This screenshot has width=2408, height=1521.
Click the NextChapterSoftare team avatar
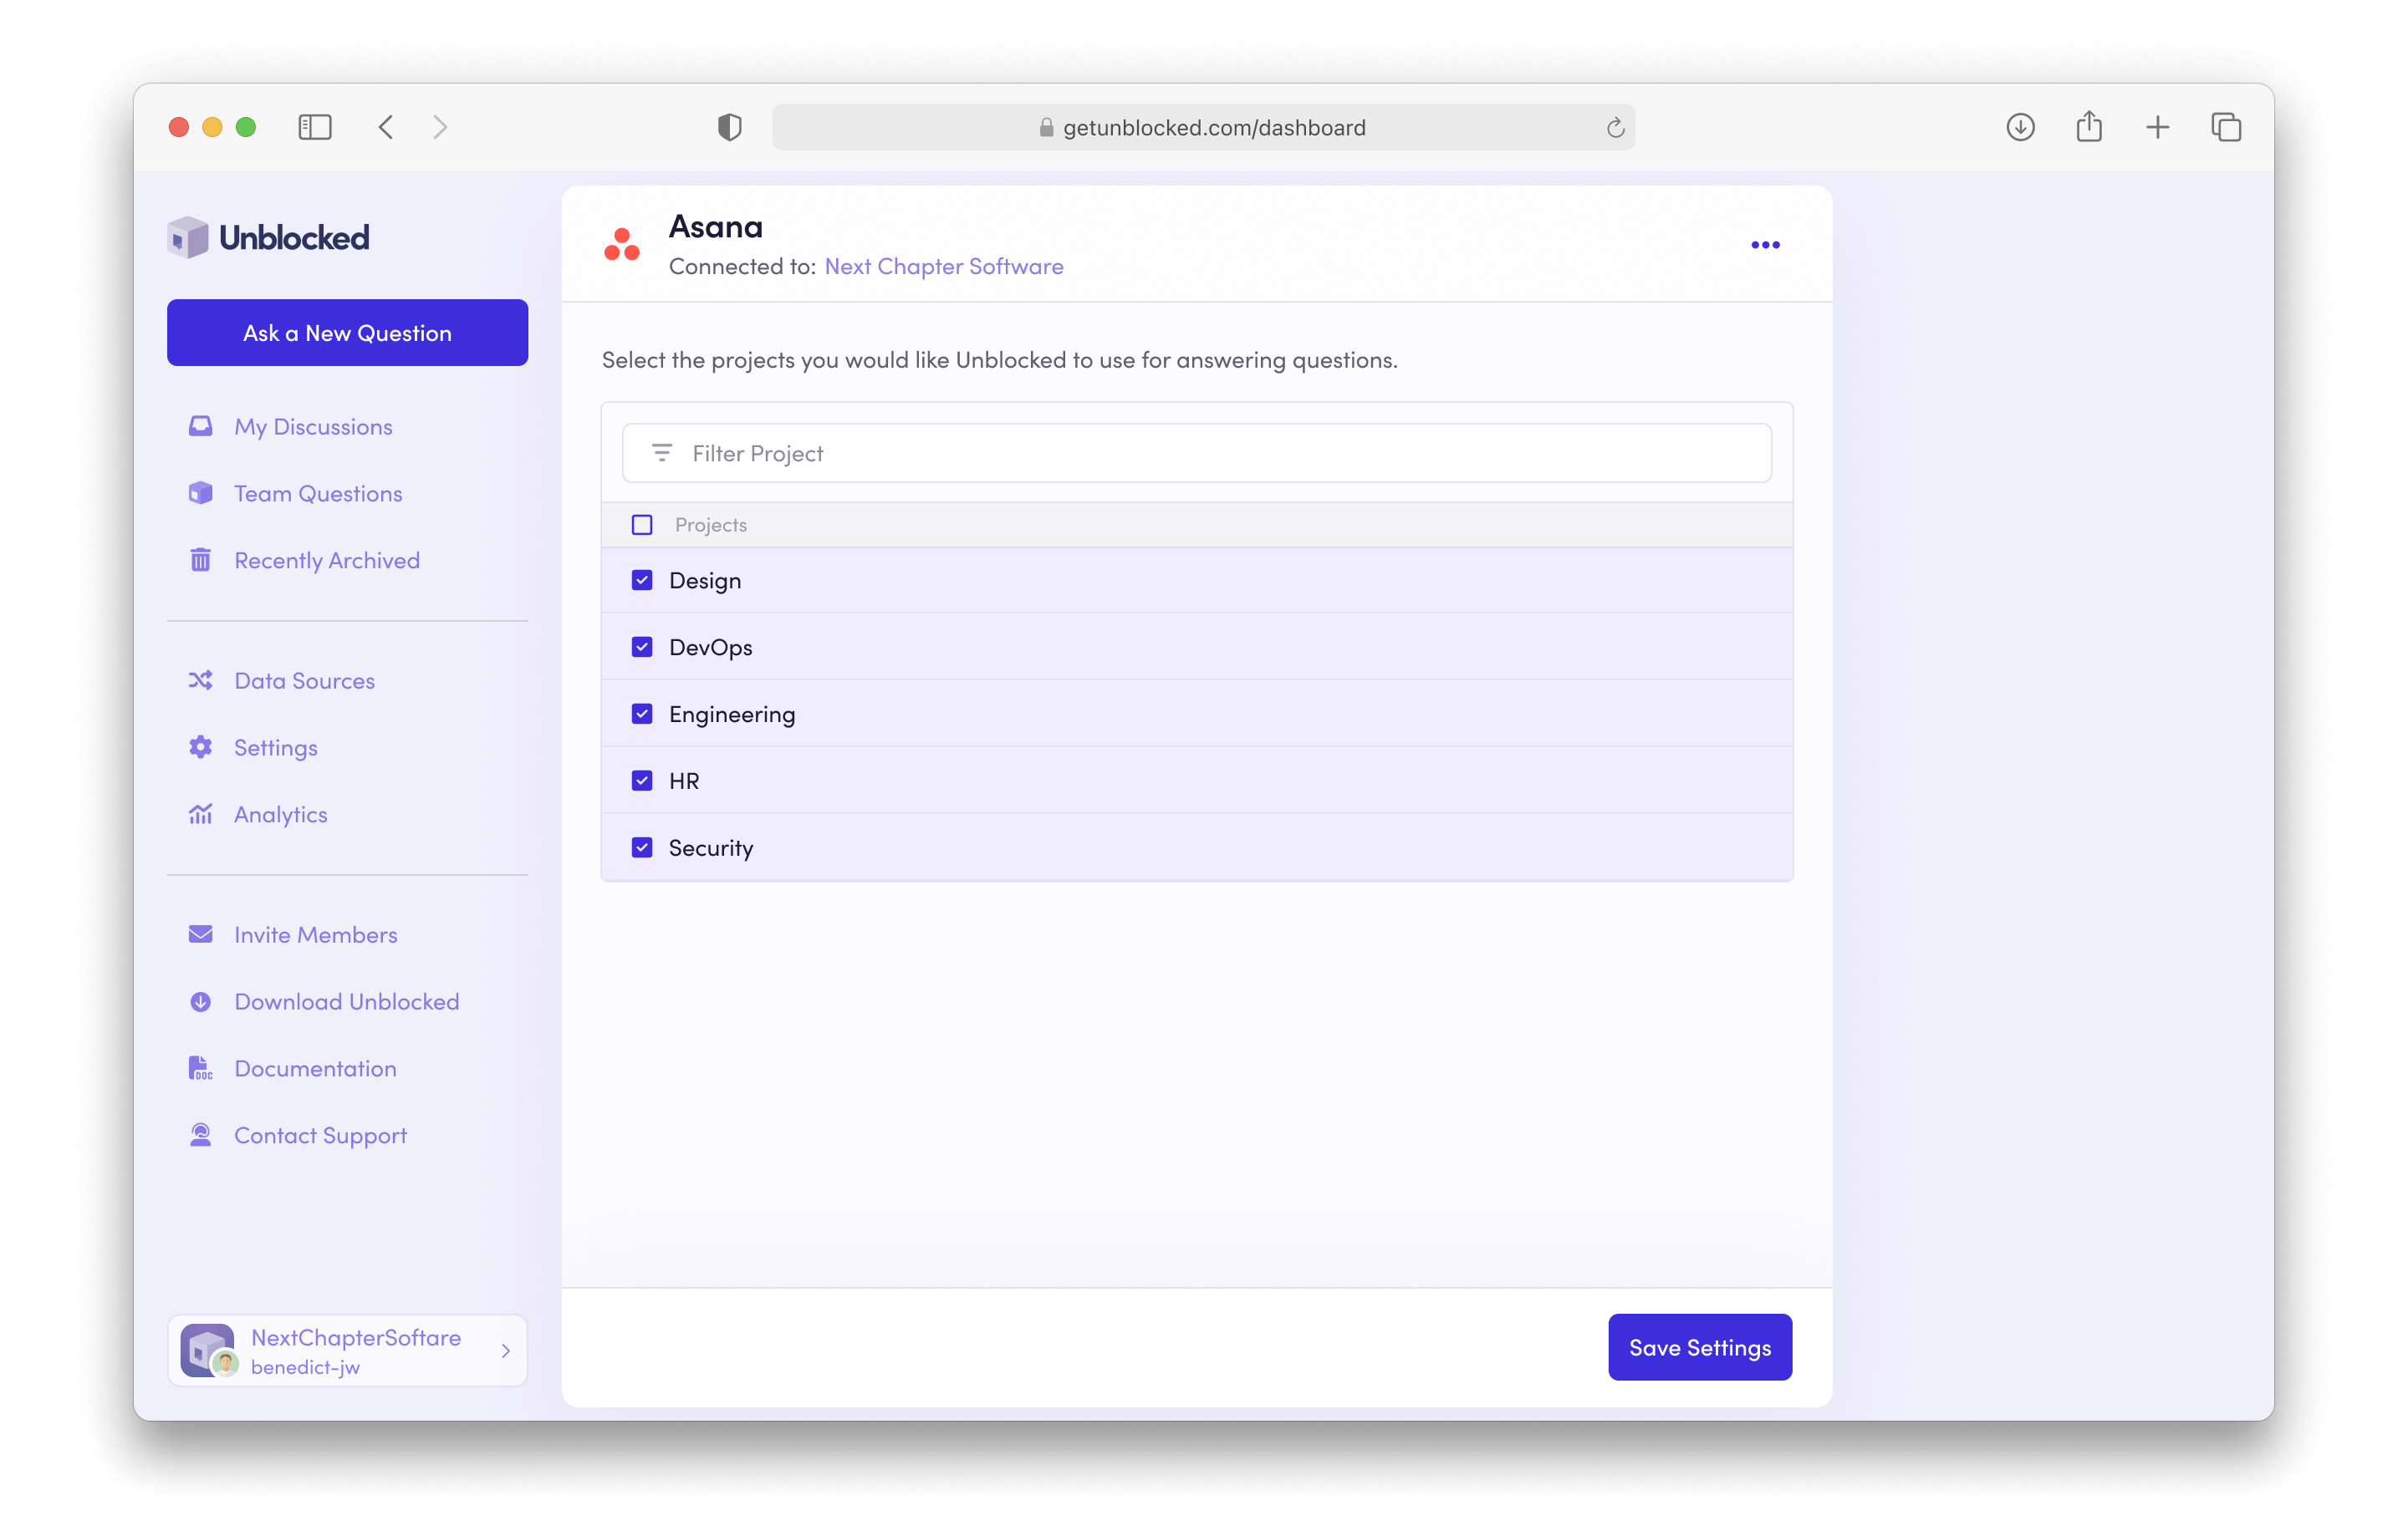208,1351
